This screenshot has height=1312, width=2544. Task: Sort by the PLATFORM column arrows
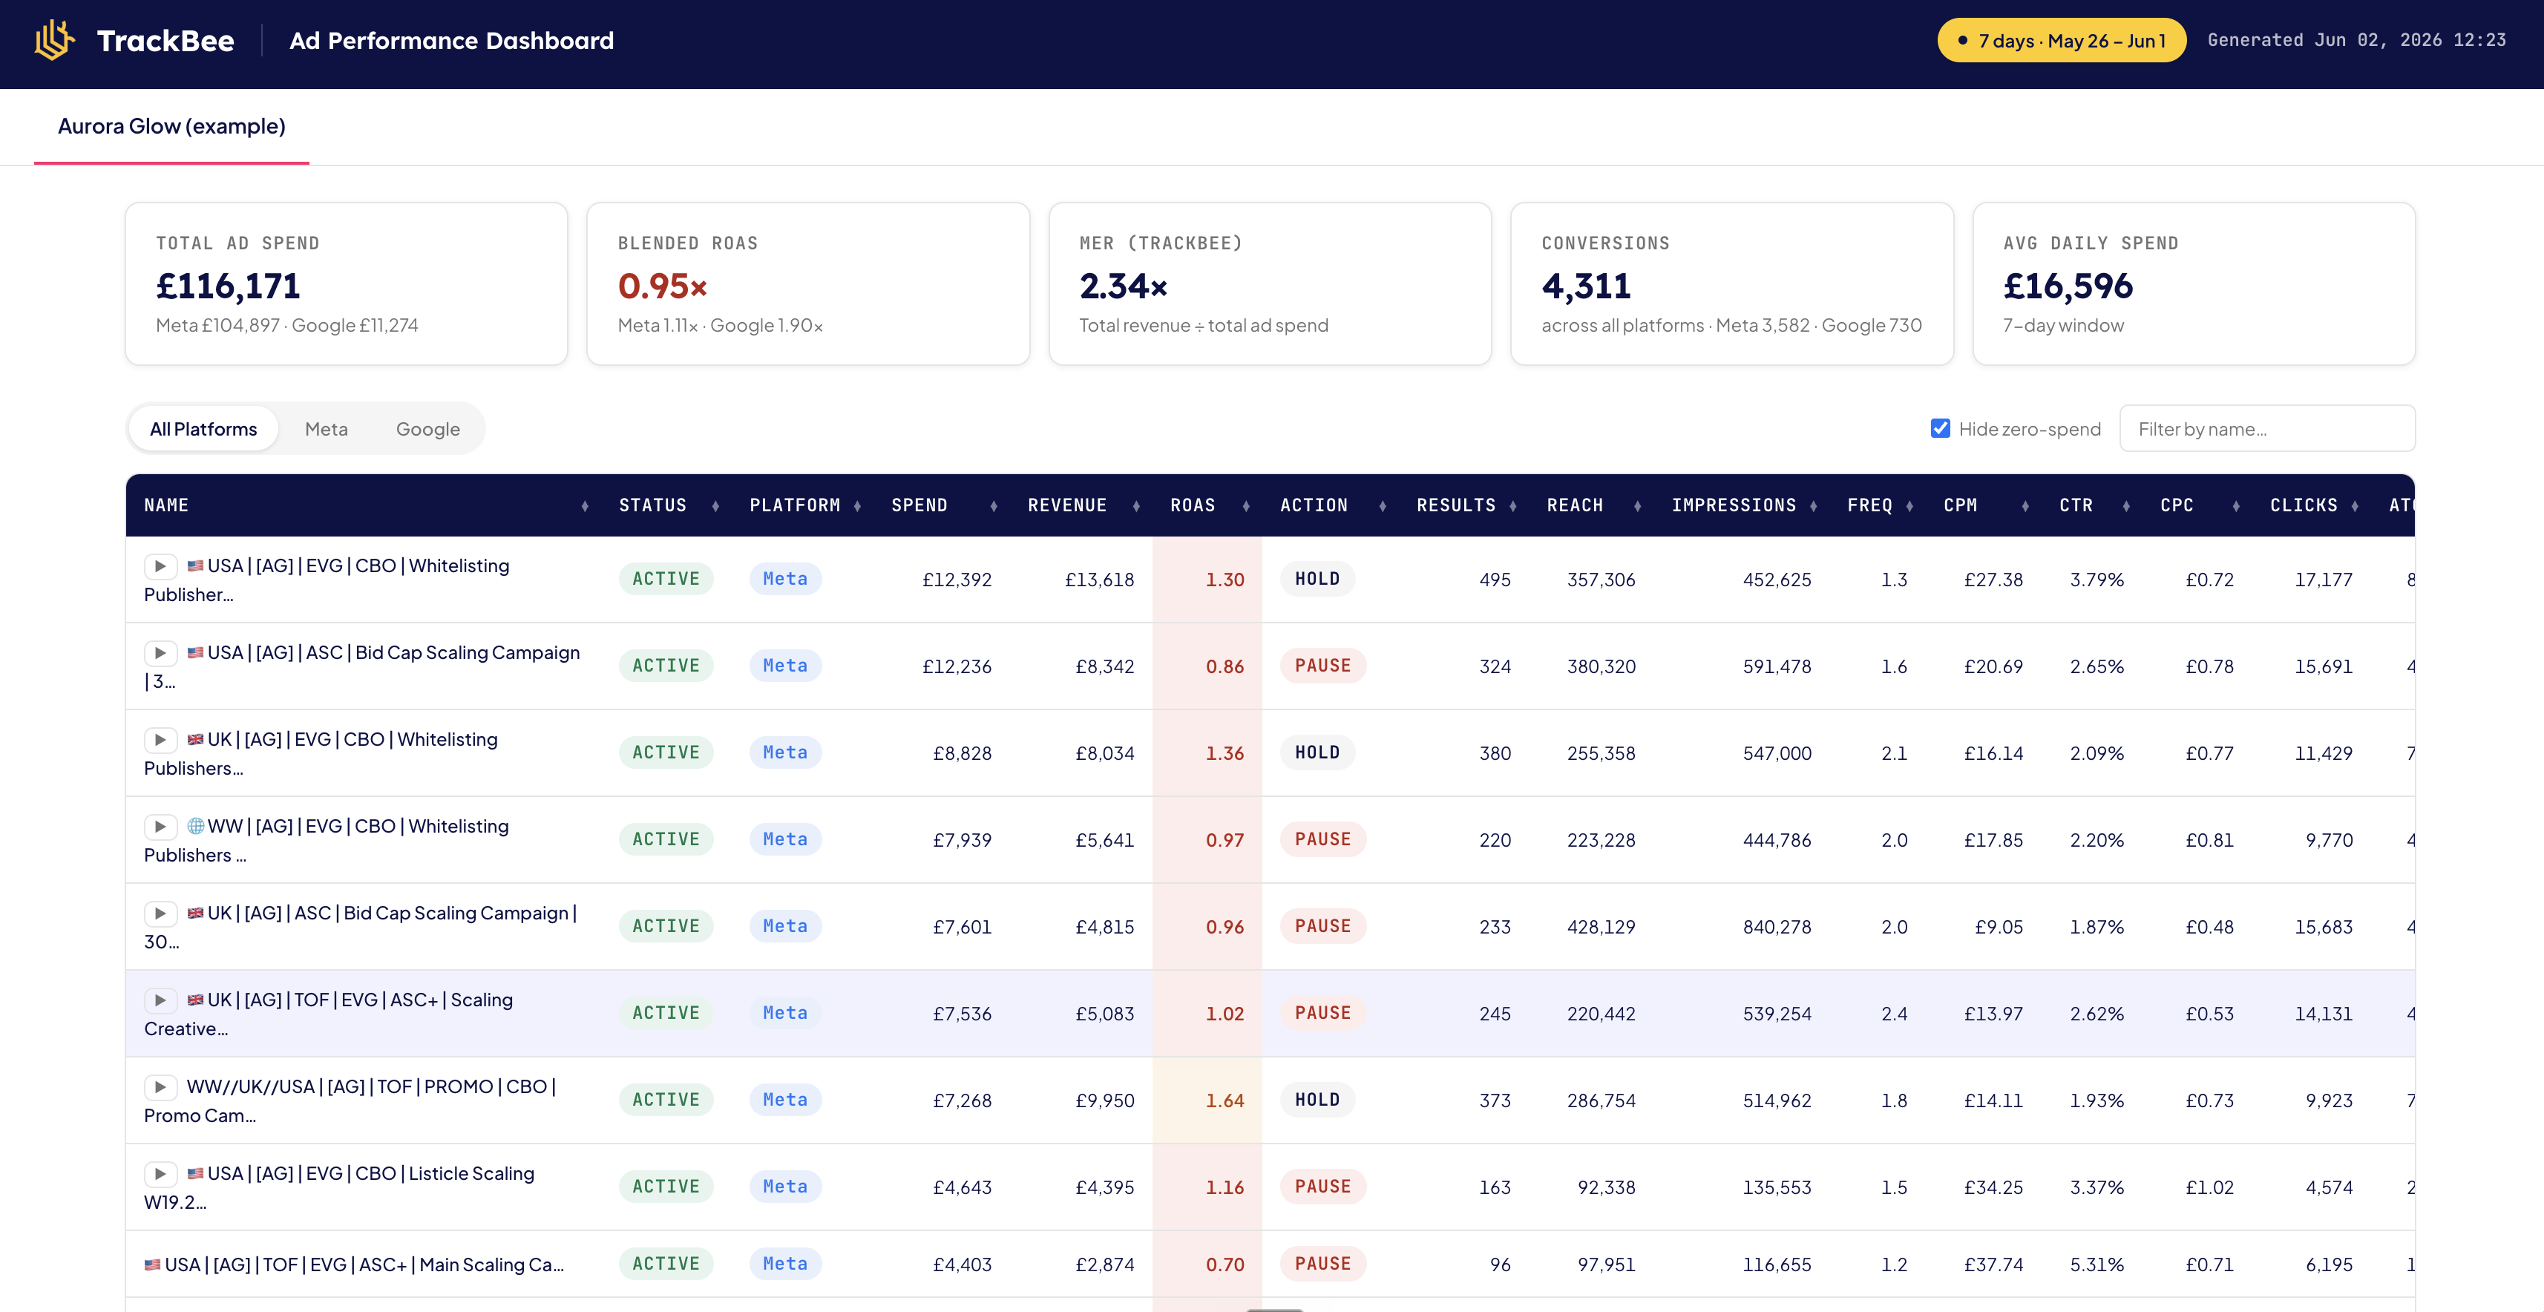[x=857, y=506]
